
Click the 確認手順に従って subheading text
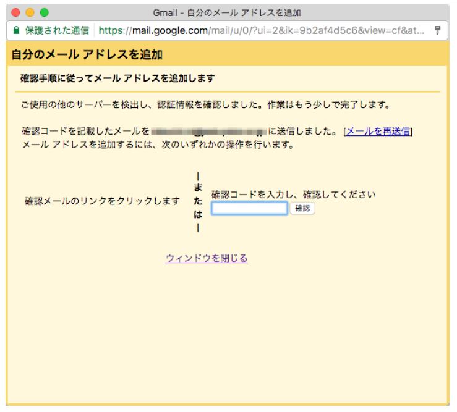117,78
